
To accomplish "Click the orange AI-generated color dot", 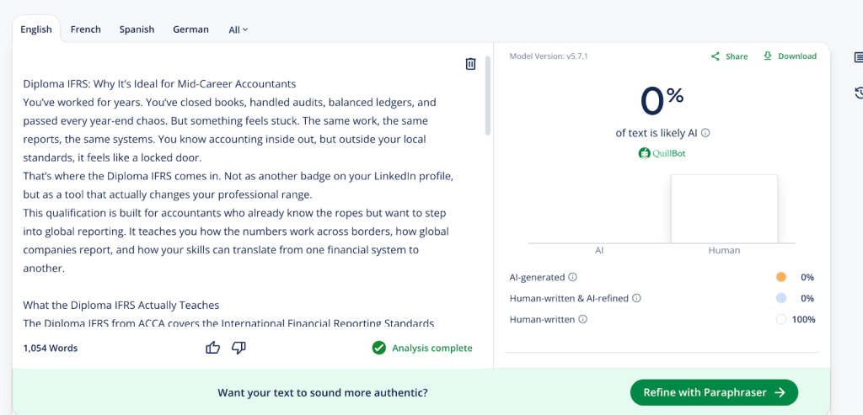I will [x=780, y=277].
